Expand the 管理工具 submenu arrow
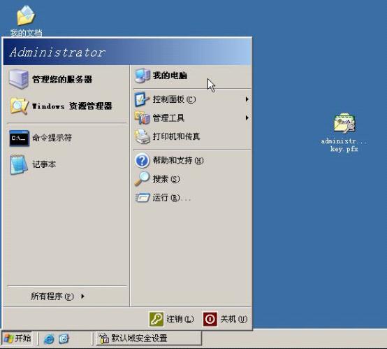Image resolution: width=387 pixels, height=349 pixels. 247,118
